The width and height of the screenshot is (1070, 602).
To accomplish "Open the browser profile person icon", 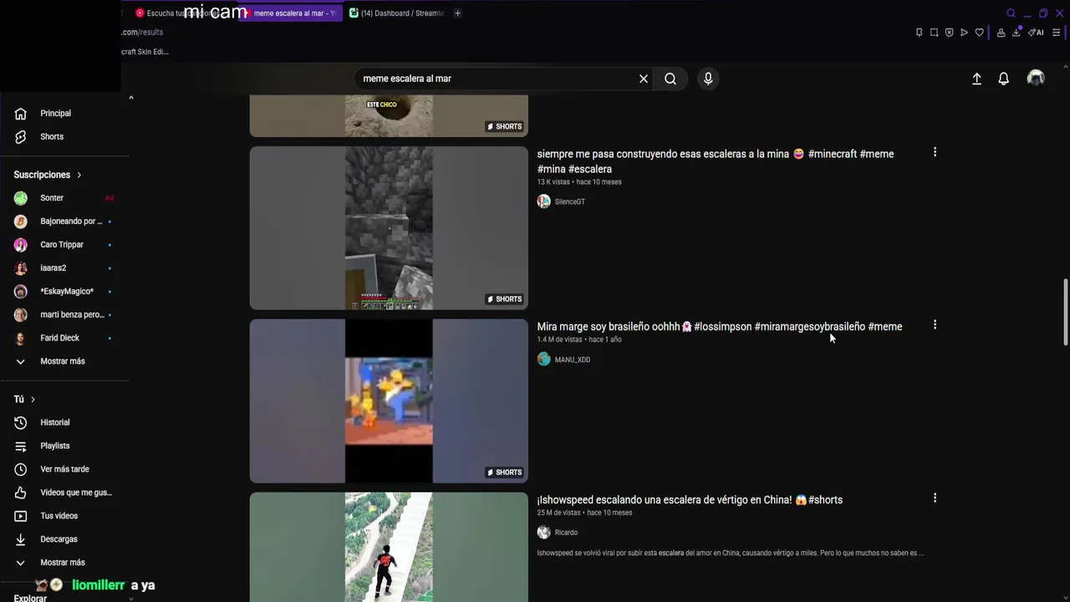I will (x=1001, y=33).
